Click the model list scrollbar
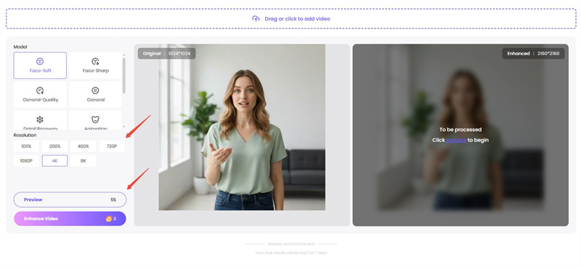This screenshot has height=268, width=581. tap(123, 76)
